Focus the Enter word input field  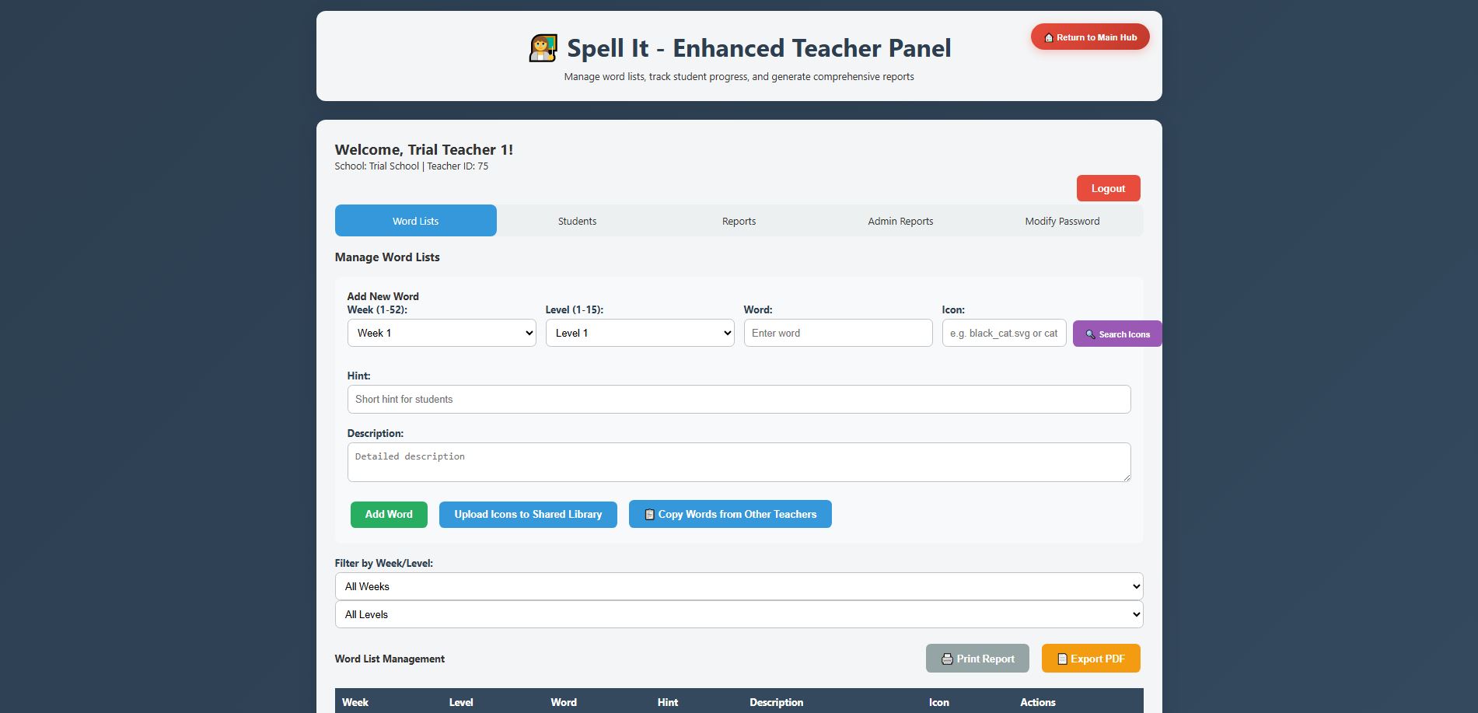[837, 333]
